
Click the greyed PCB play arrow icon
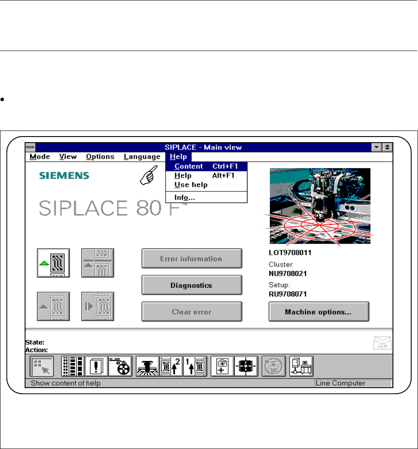point(98,306)
